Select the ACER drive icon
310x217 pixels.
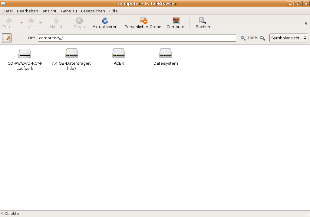coord(119,54)
